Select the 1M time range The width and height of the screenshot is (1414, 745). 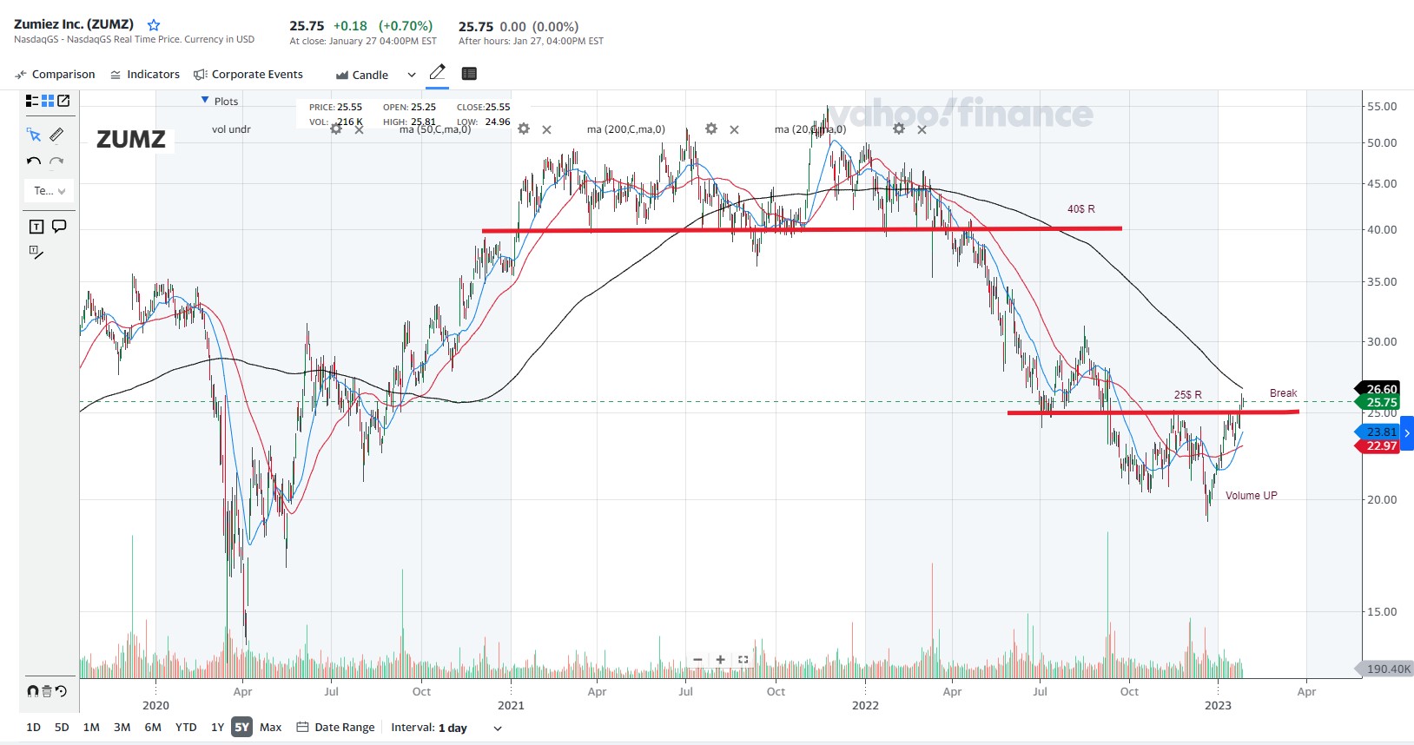point(91,728)
